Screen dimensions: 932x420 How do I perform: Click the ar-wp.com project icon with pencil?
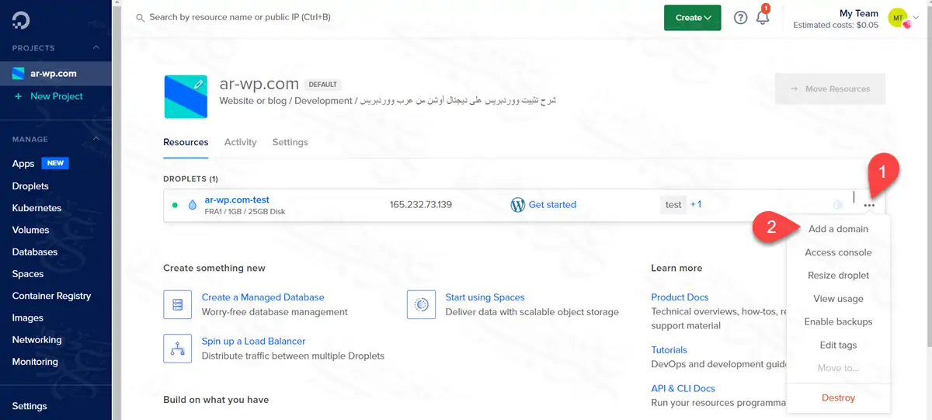coord(186,96)
